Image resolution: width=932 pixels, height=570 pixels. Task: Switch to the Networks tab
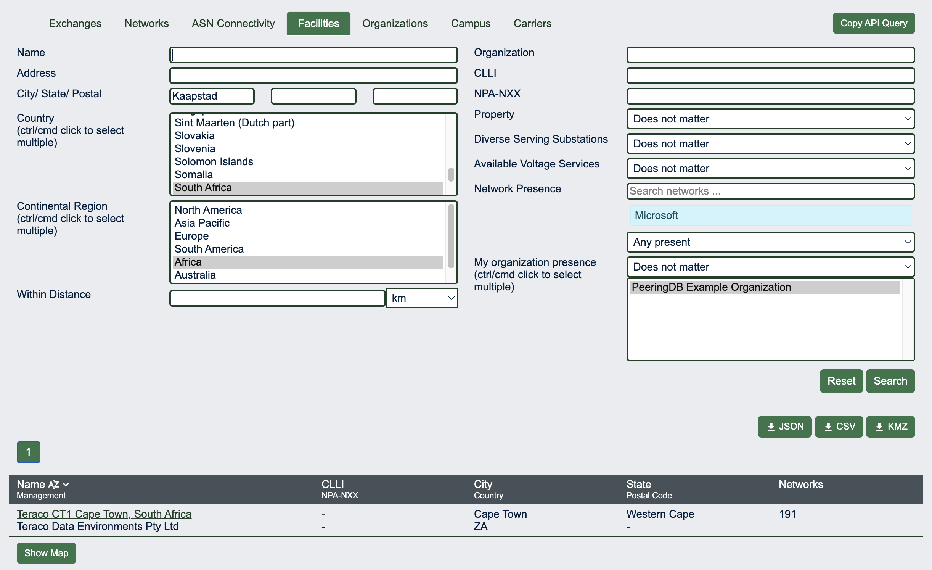[x=146, y=23]
